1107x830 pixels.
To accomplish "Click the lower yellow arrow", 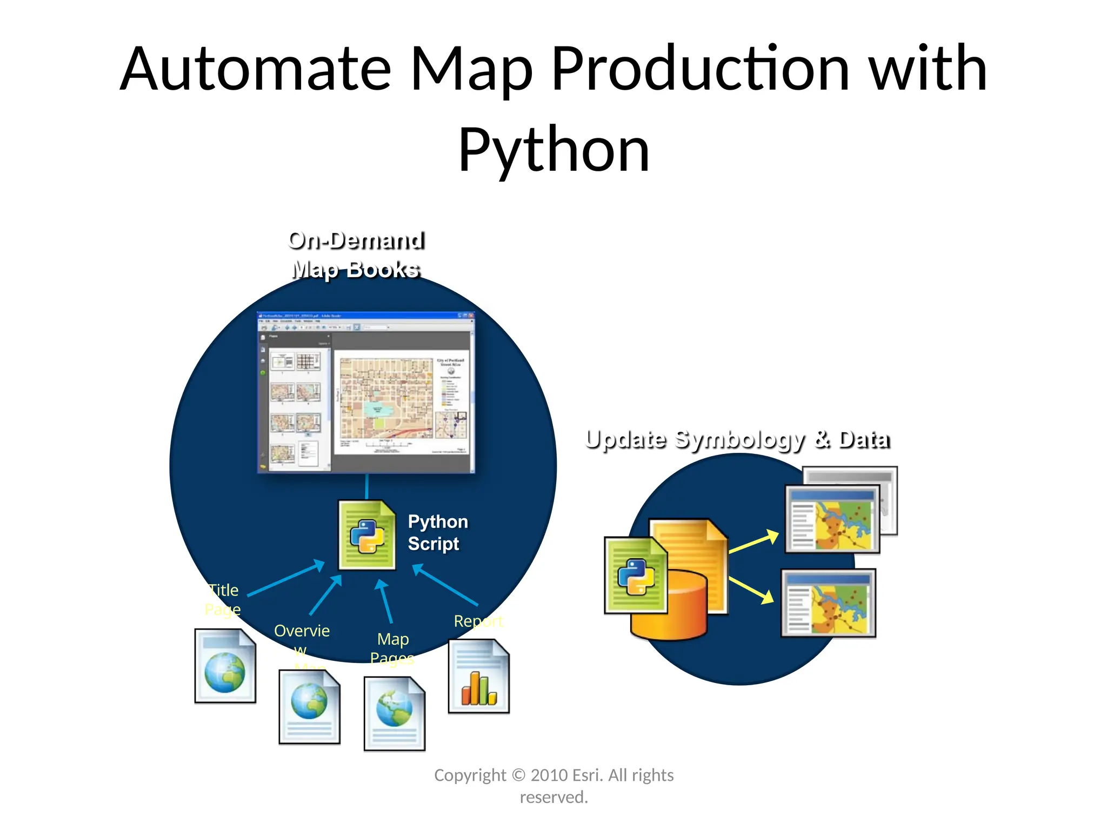I will click(752, 590).
